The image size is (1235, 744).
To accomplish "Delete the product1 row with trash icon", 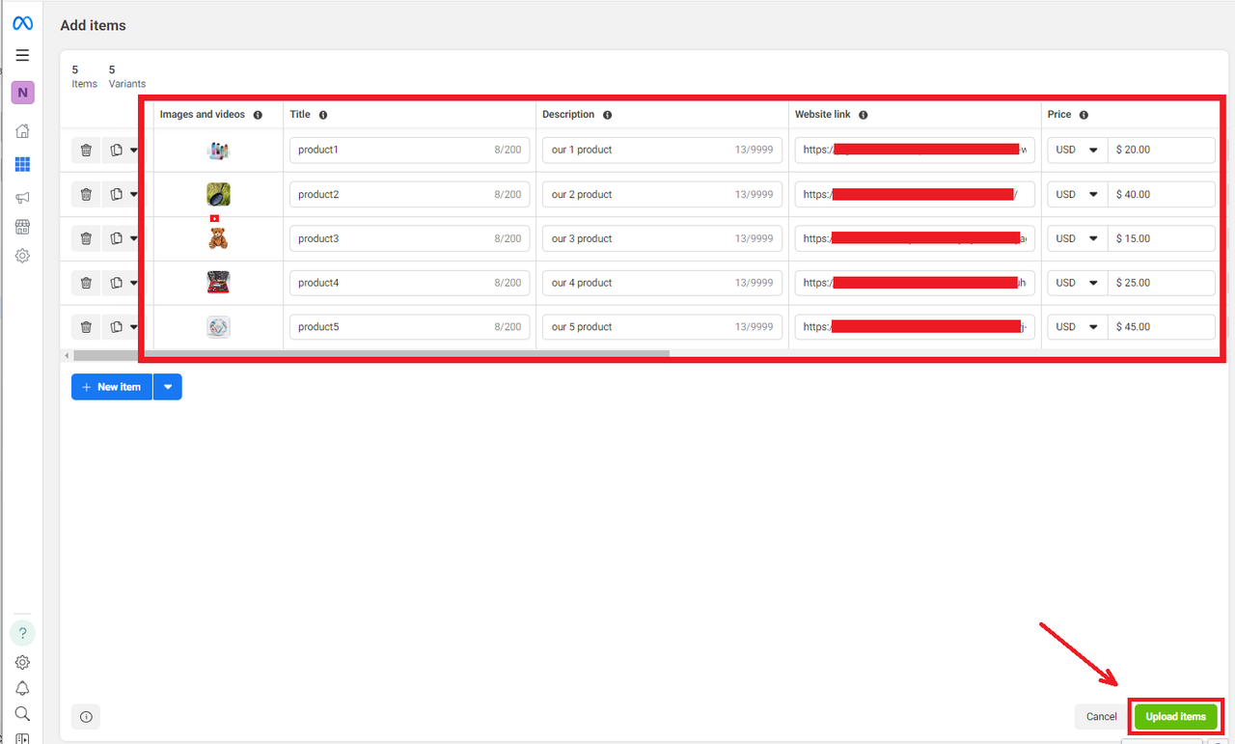I will (x=86, y=150).
